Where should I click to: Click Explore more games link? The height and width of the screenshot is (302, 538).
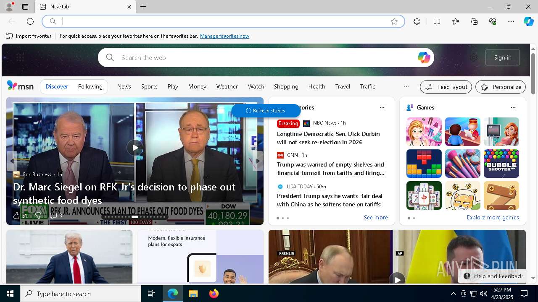tap(493, 217)
